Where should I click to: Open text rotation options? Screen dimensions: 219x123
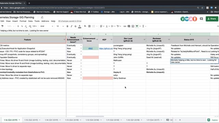click(x=119, y=26)
